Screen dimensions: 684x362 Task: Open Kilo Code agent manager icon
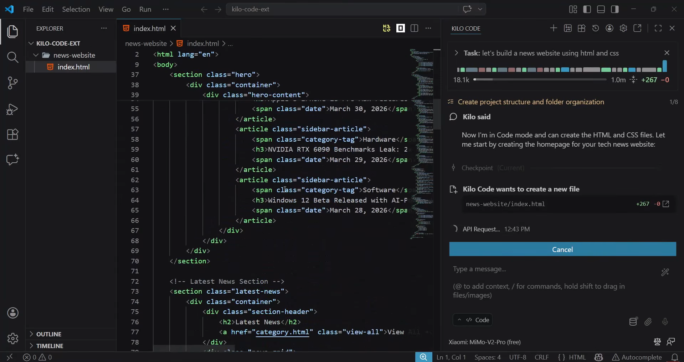pos(568,28)
